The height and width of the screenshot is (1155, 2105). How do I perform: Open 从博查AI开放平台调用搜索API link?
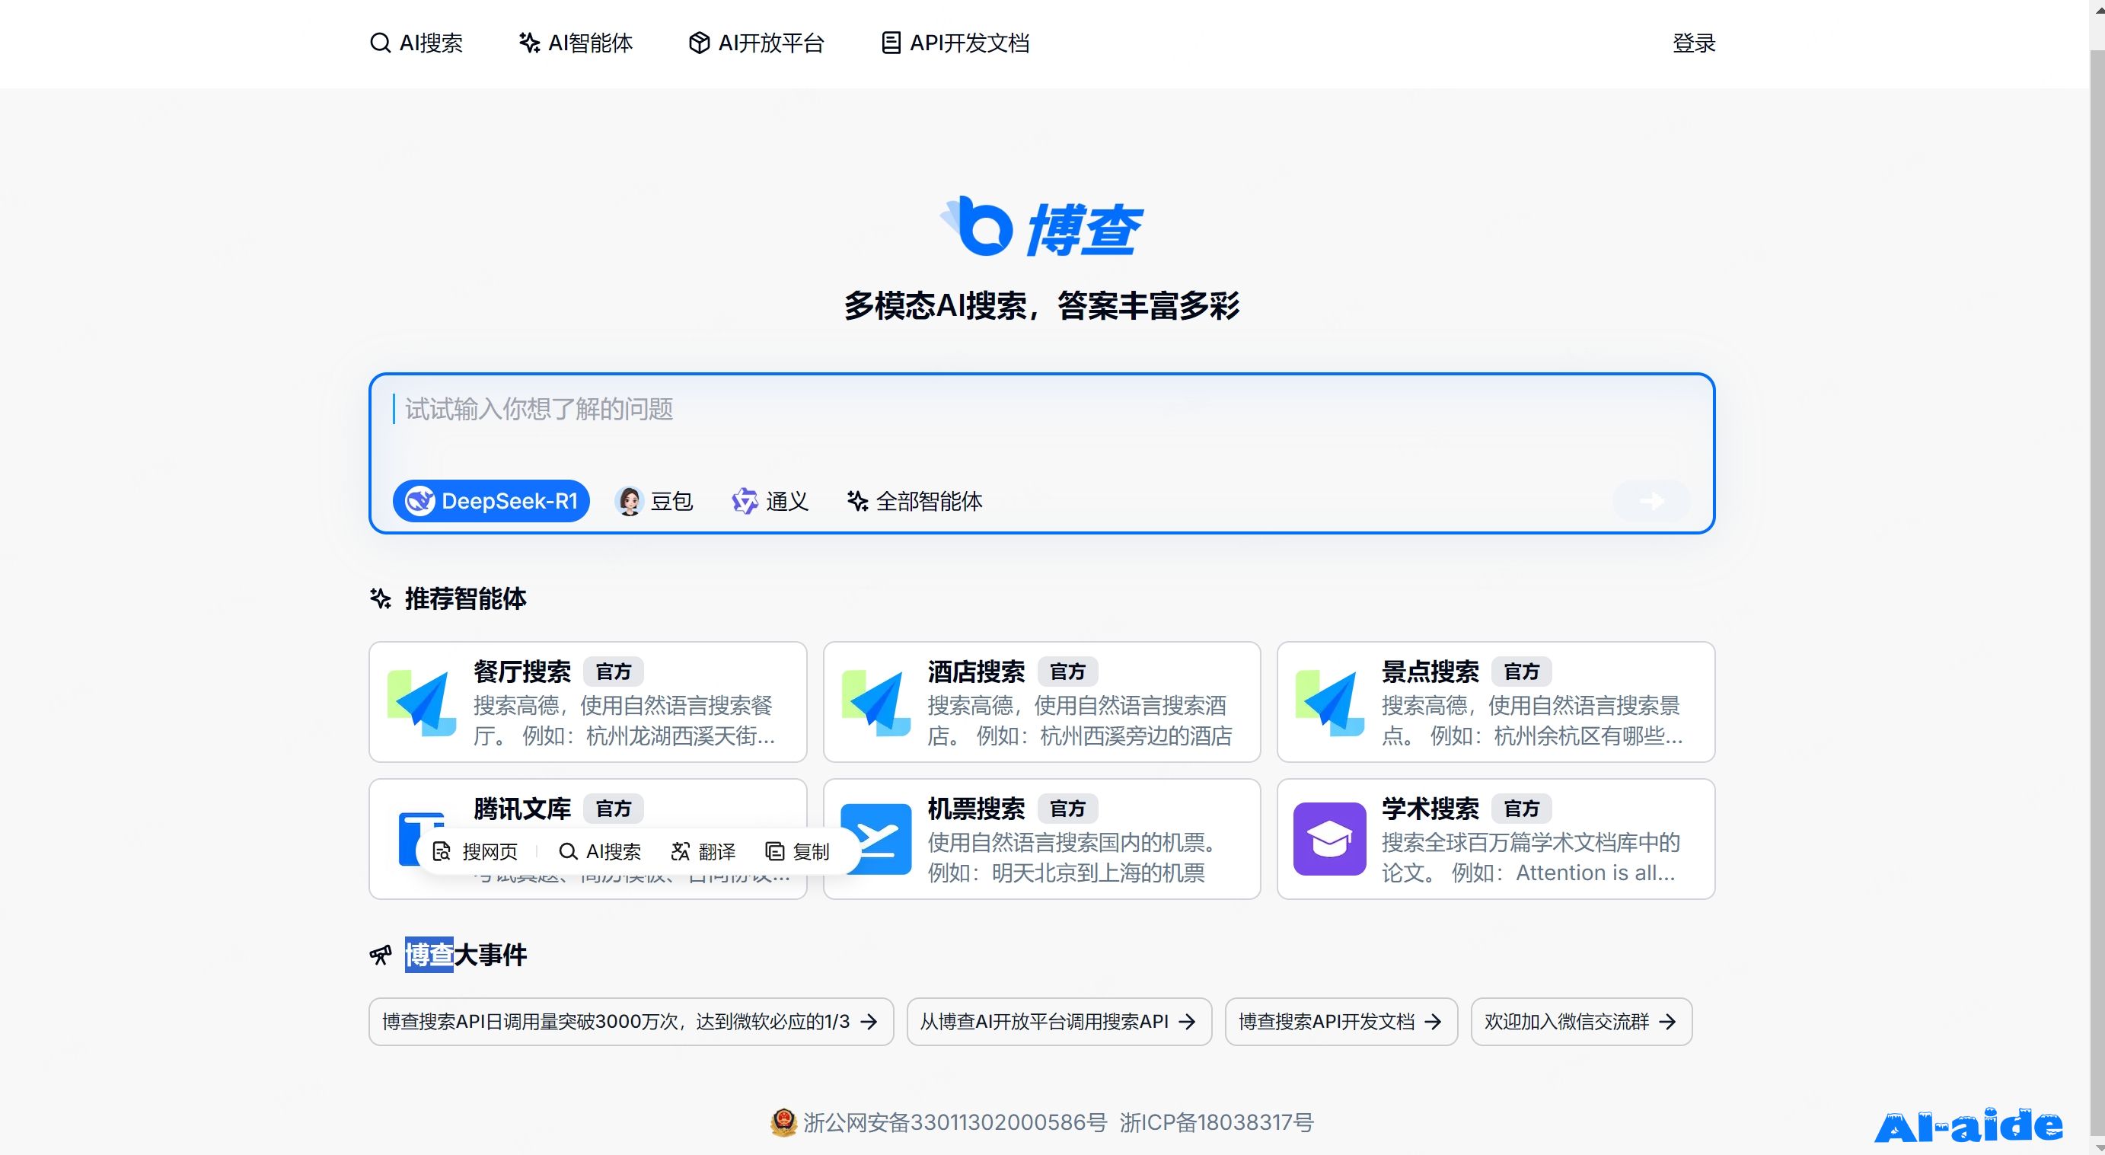1059,1022
